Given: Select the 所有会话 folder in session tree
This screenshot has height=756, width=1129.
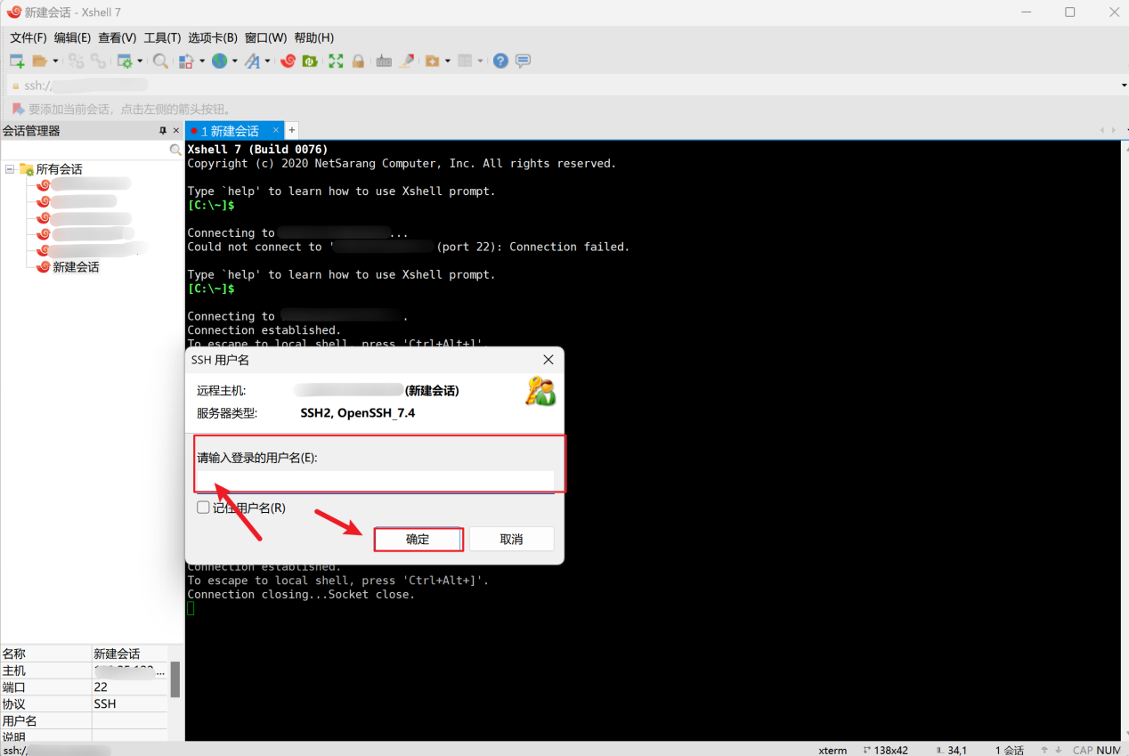Looking at the screenshot, I should coord(59,169).
